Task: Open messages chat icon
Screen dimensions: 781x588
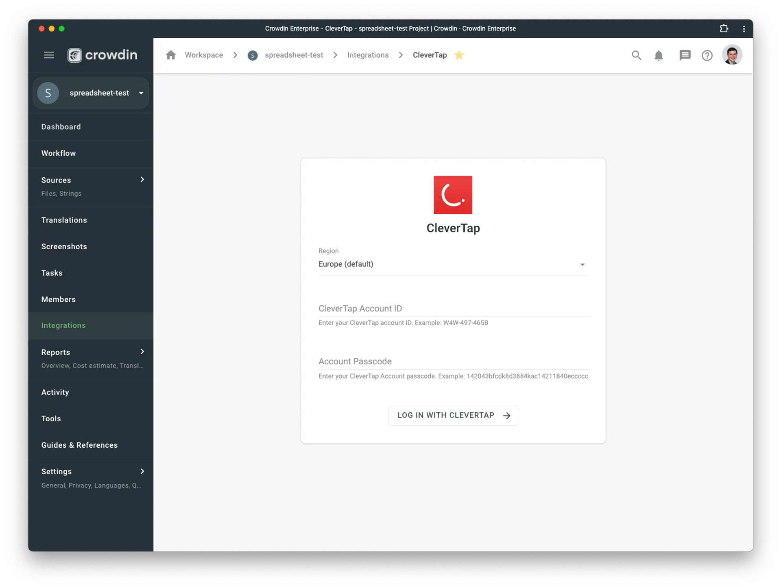Action: (x=685, y=55)
